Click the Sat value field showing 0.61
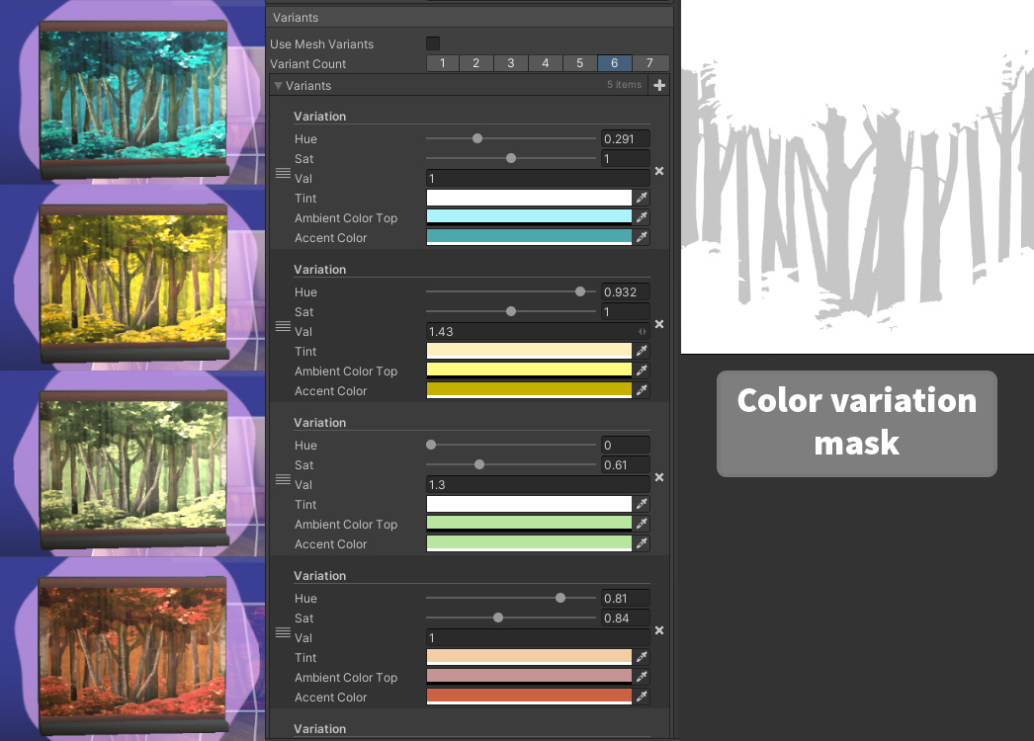This screenshot has width=1034, height=741. pos(625,464)
